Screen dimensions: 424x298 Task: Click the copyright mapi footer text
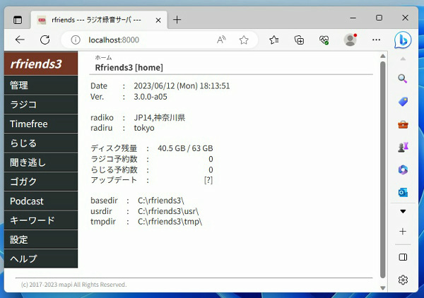click(x=73, y=285)
